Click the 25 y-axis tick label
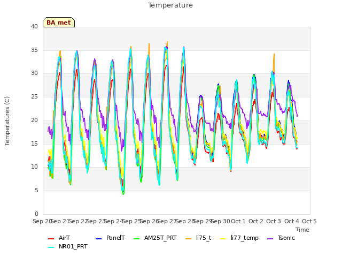The image size is (342, 257). [x=34, y=96]
